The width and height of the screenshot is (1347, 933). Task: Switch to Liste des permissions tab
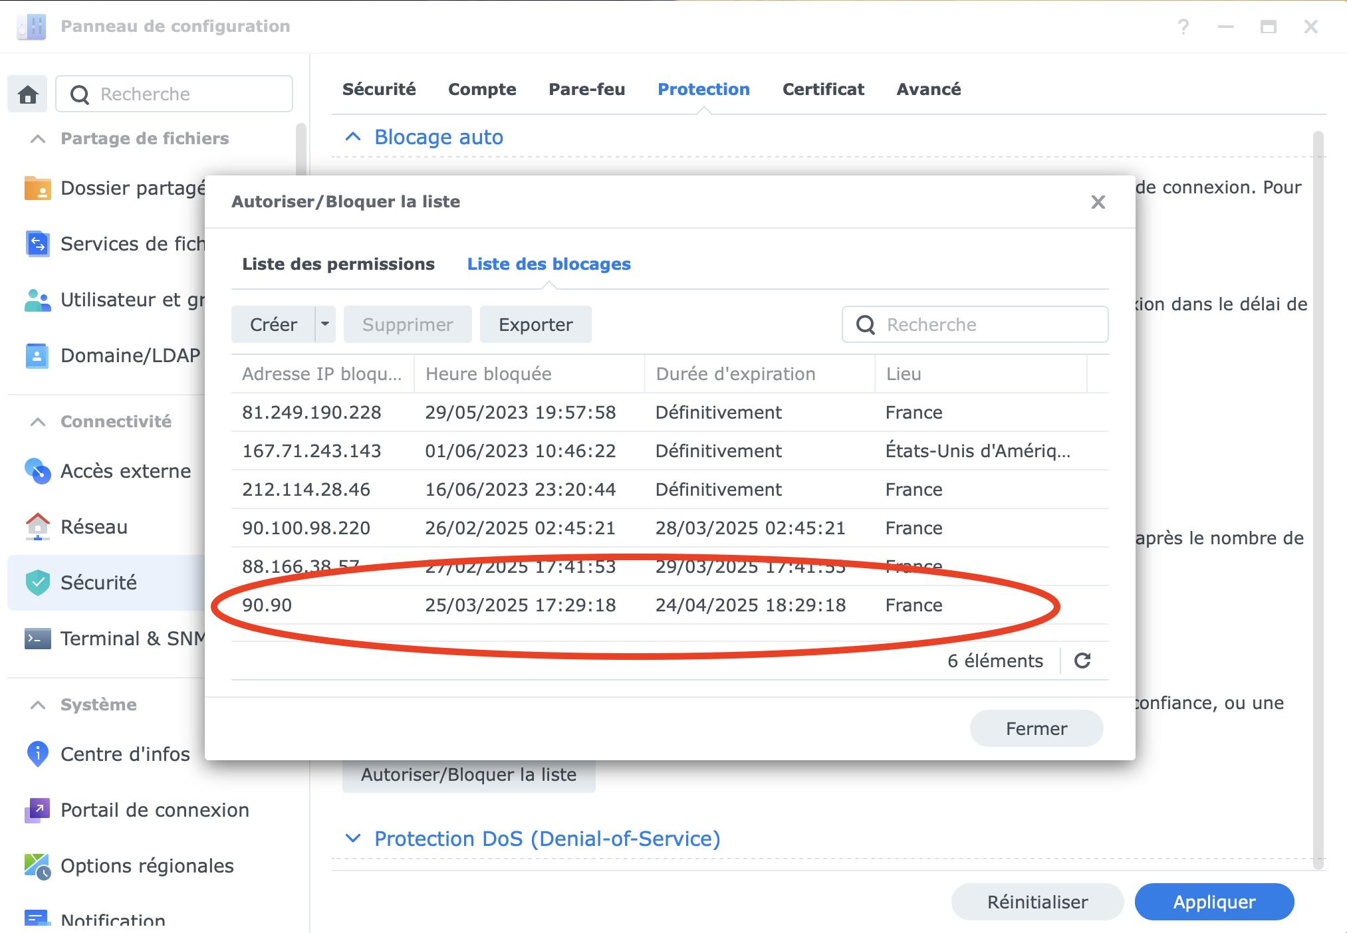pyautogui.click(x=338, y=264)
